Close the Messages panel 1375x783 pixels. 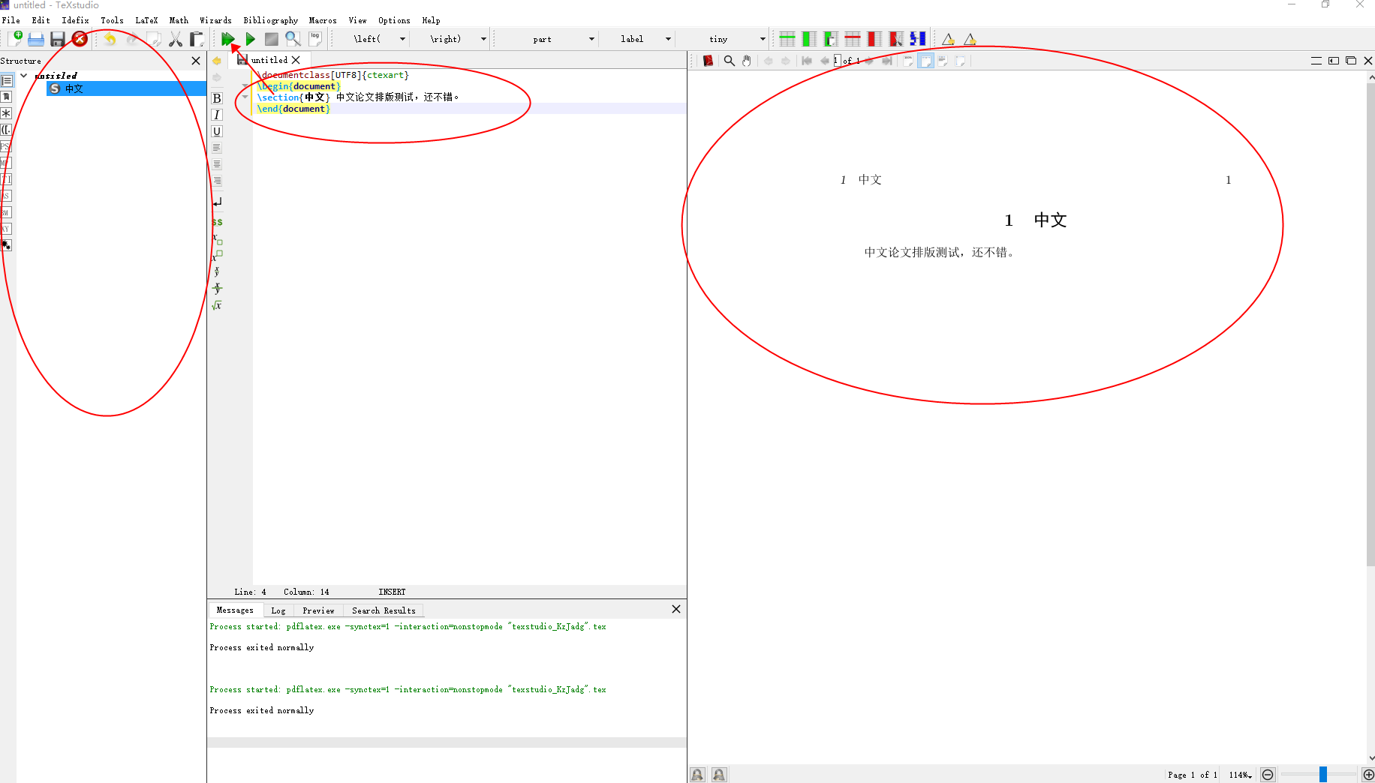[676, 609]
